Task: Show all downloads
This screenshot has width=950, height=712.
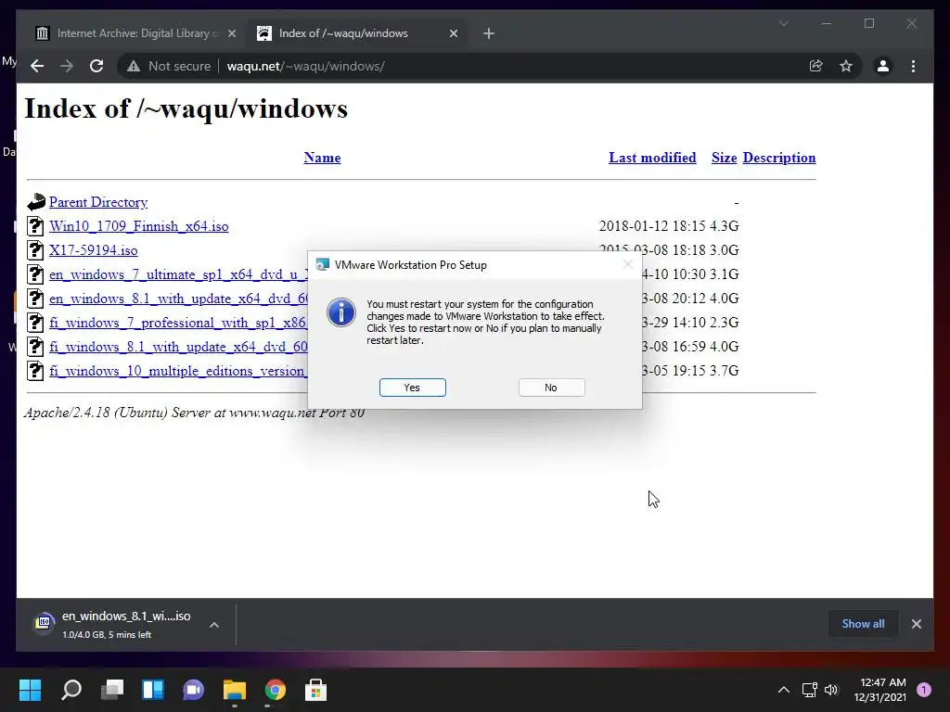Action: click(x=863, y=624)
